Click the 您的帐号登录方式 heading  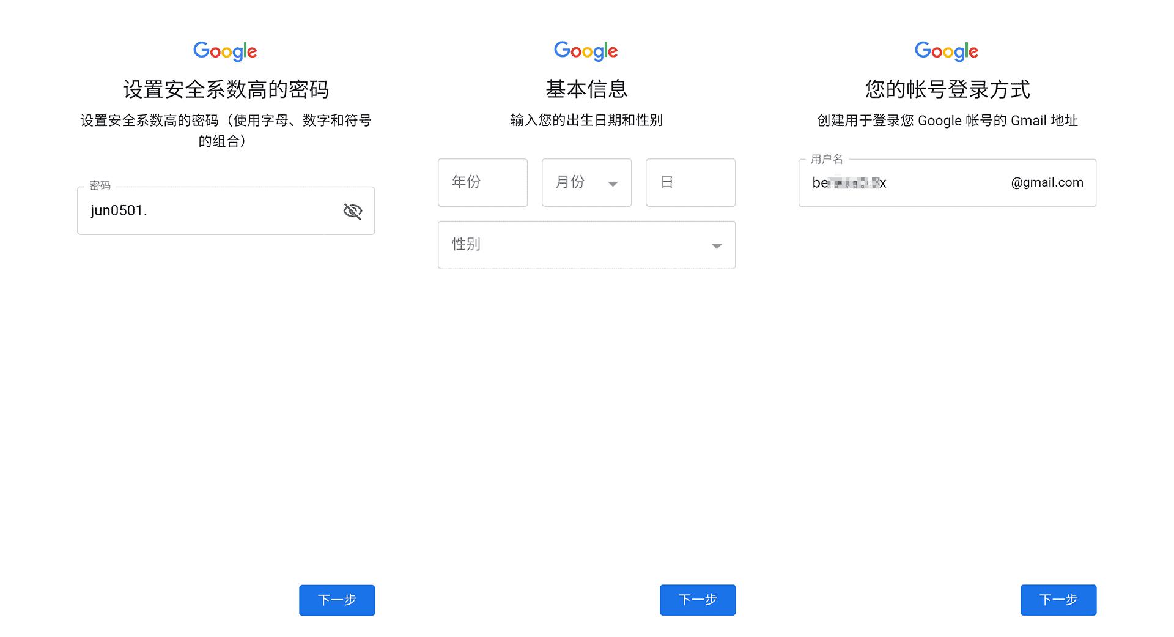point(946,89)
